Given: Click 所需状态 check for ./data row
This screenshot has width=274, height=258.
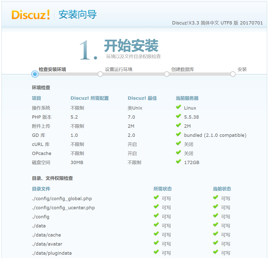Looking at the screenshot, I should click(x=156, y=225).
